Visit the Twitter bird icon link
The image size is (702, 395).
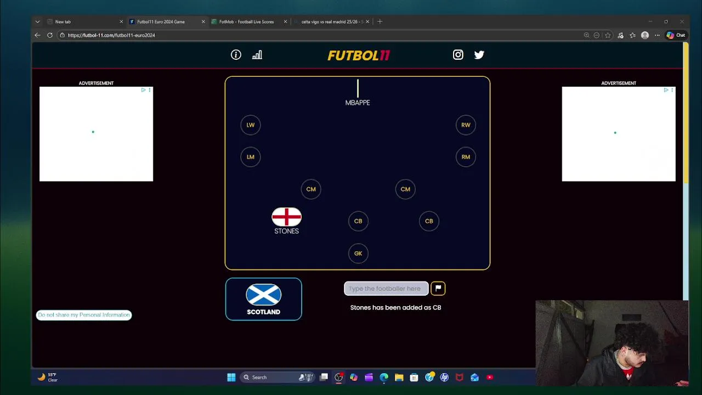(x=479, y=55)
